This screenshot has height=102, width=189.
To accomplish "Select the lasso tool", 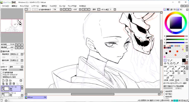I will [168, 60].
